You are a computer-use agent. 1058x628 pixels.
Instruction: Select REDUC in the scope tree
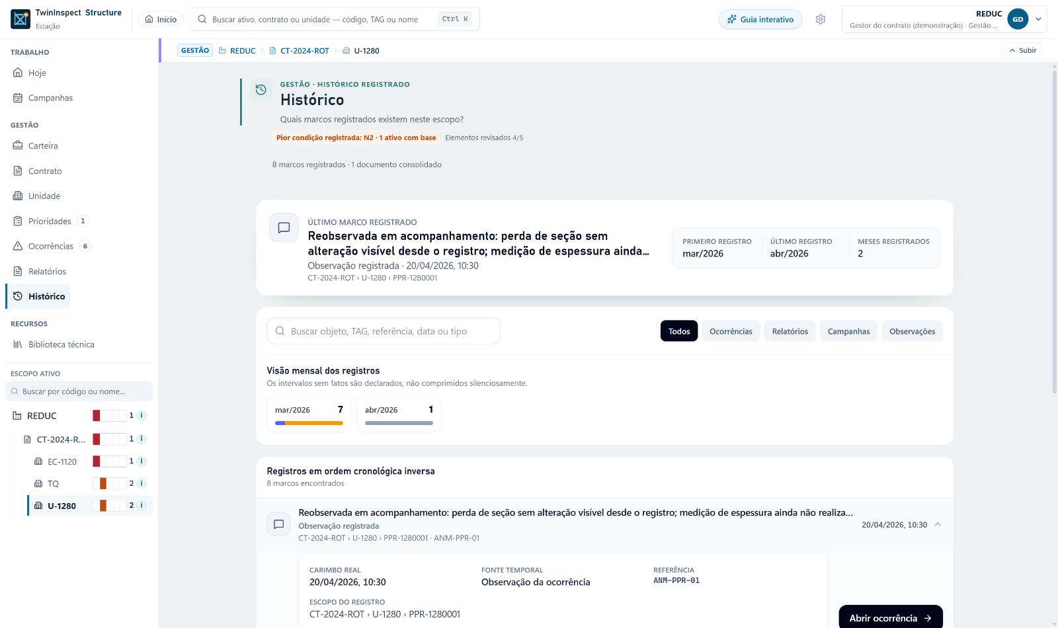(42, 416)
